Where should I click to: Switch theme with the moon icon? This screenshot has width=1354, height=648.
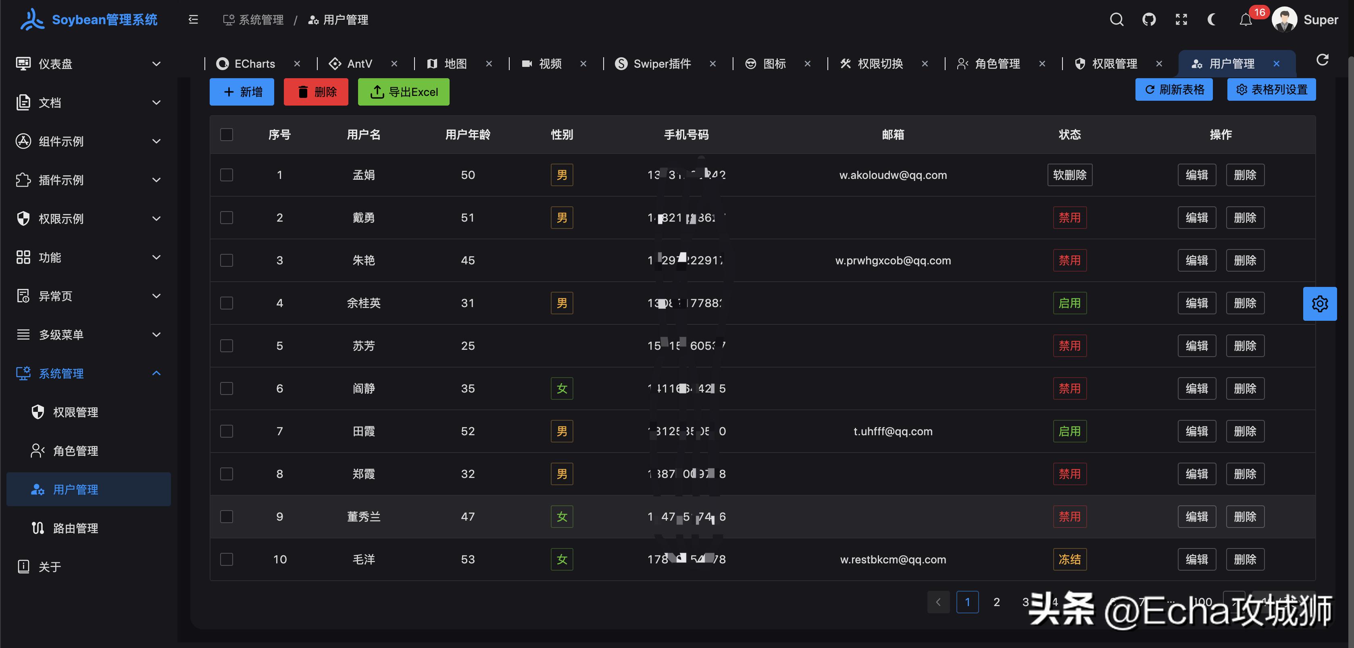(1212, 20)
